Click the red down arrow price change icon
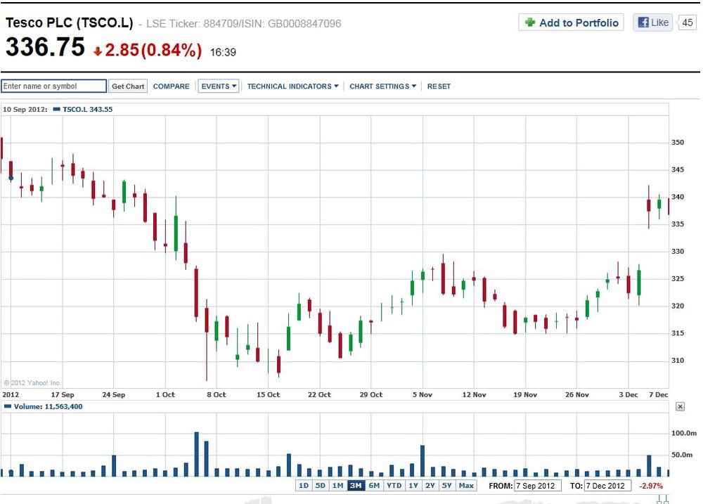Screen dimensions: 703x504 tap(98, 51)
